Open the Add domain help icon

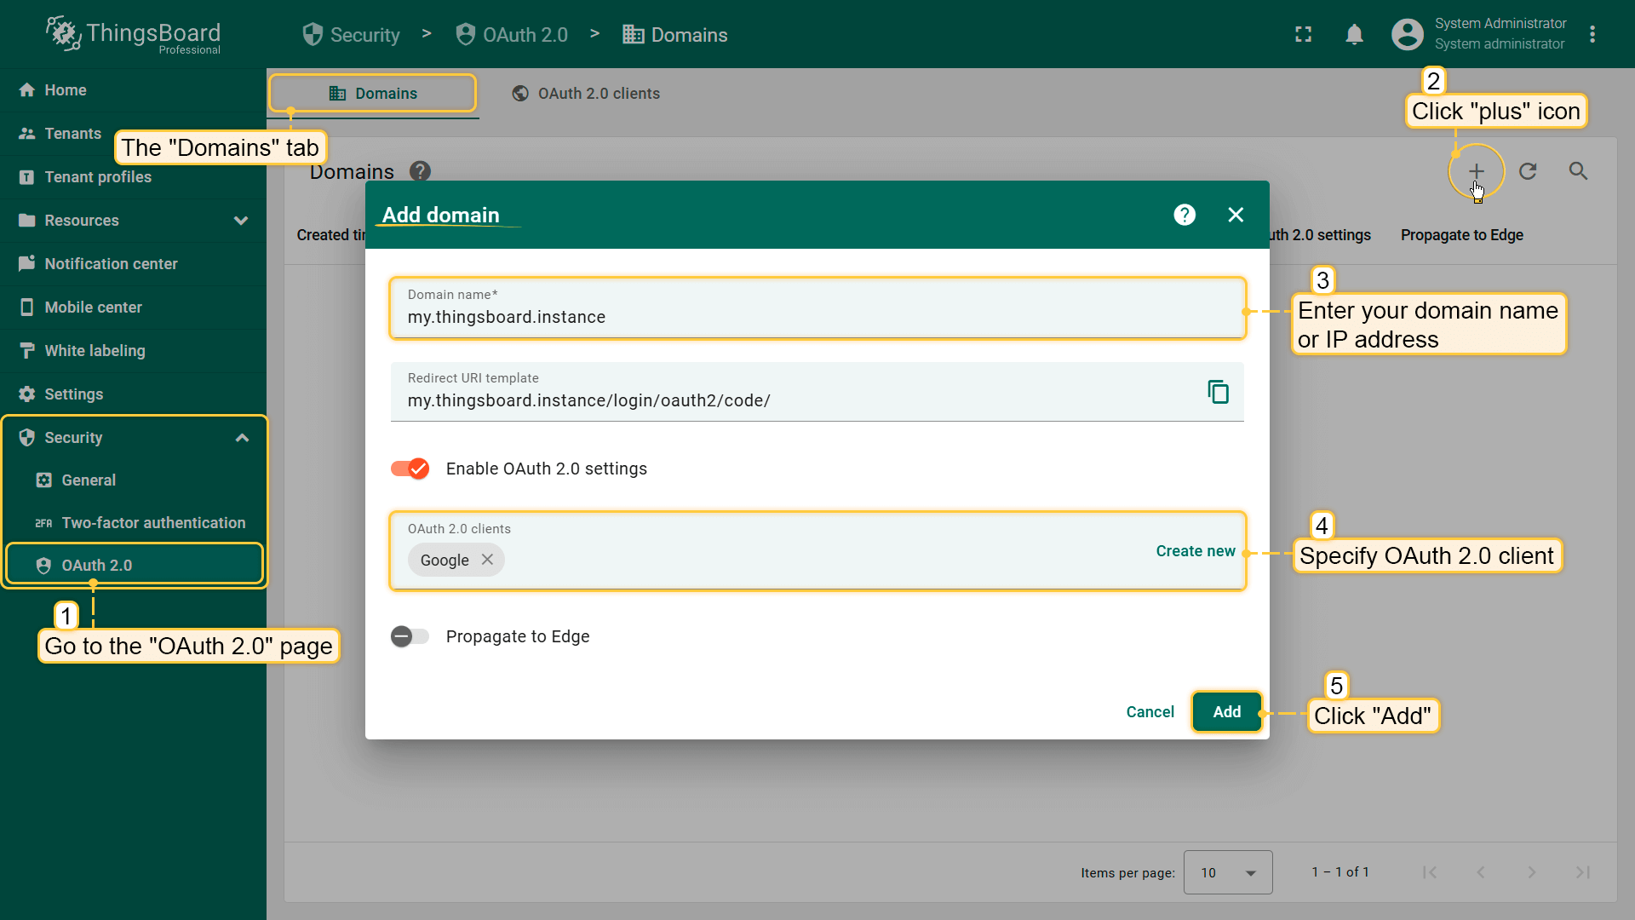(1185, 215)
